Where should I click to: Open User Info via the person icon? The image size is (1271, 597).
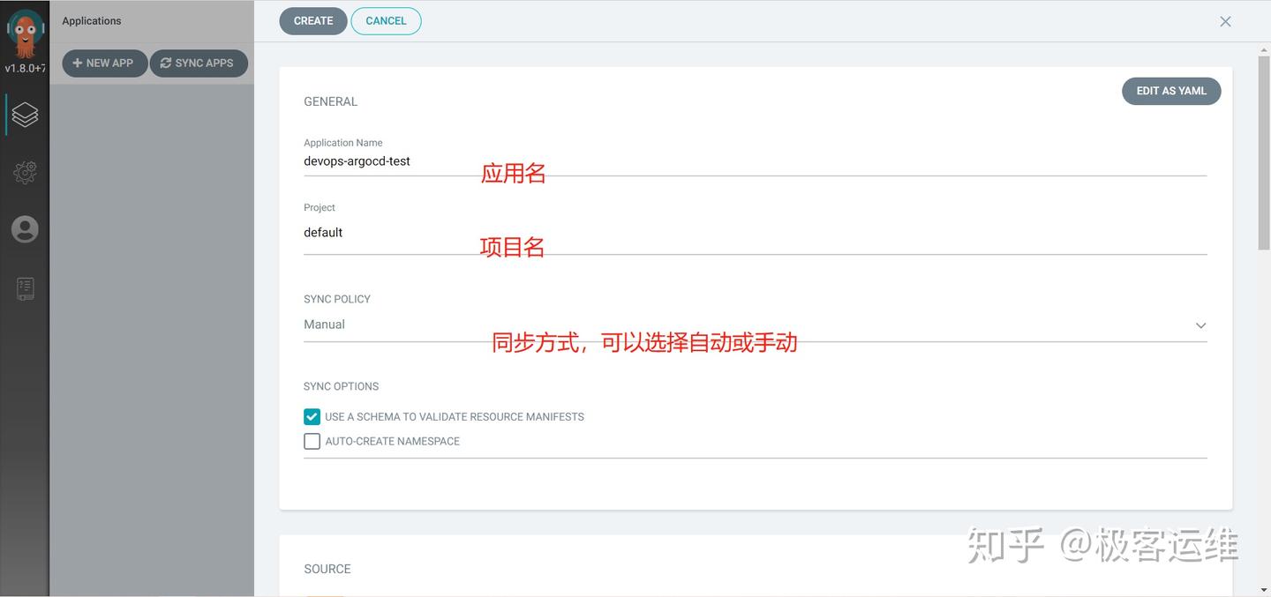click(25, 228)
